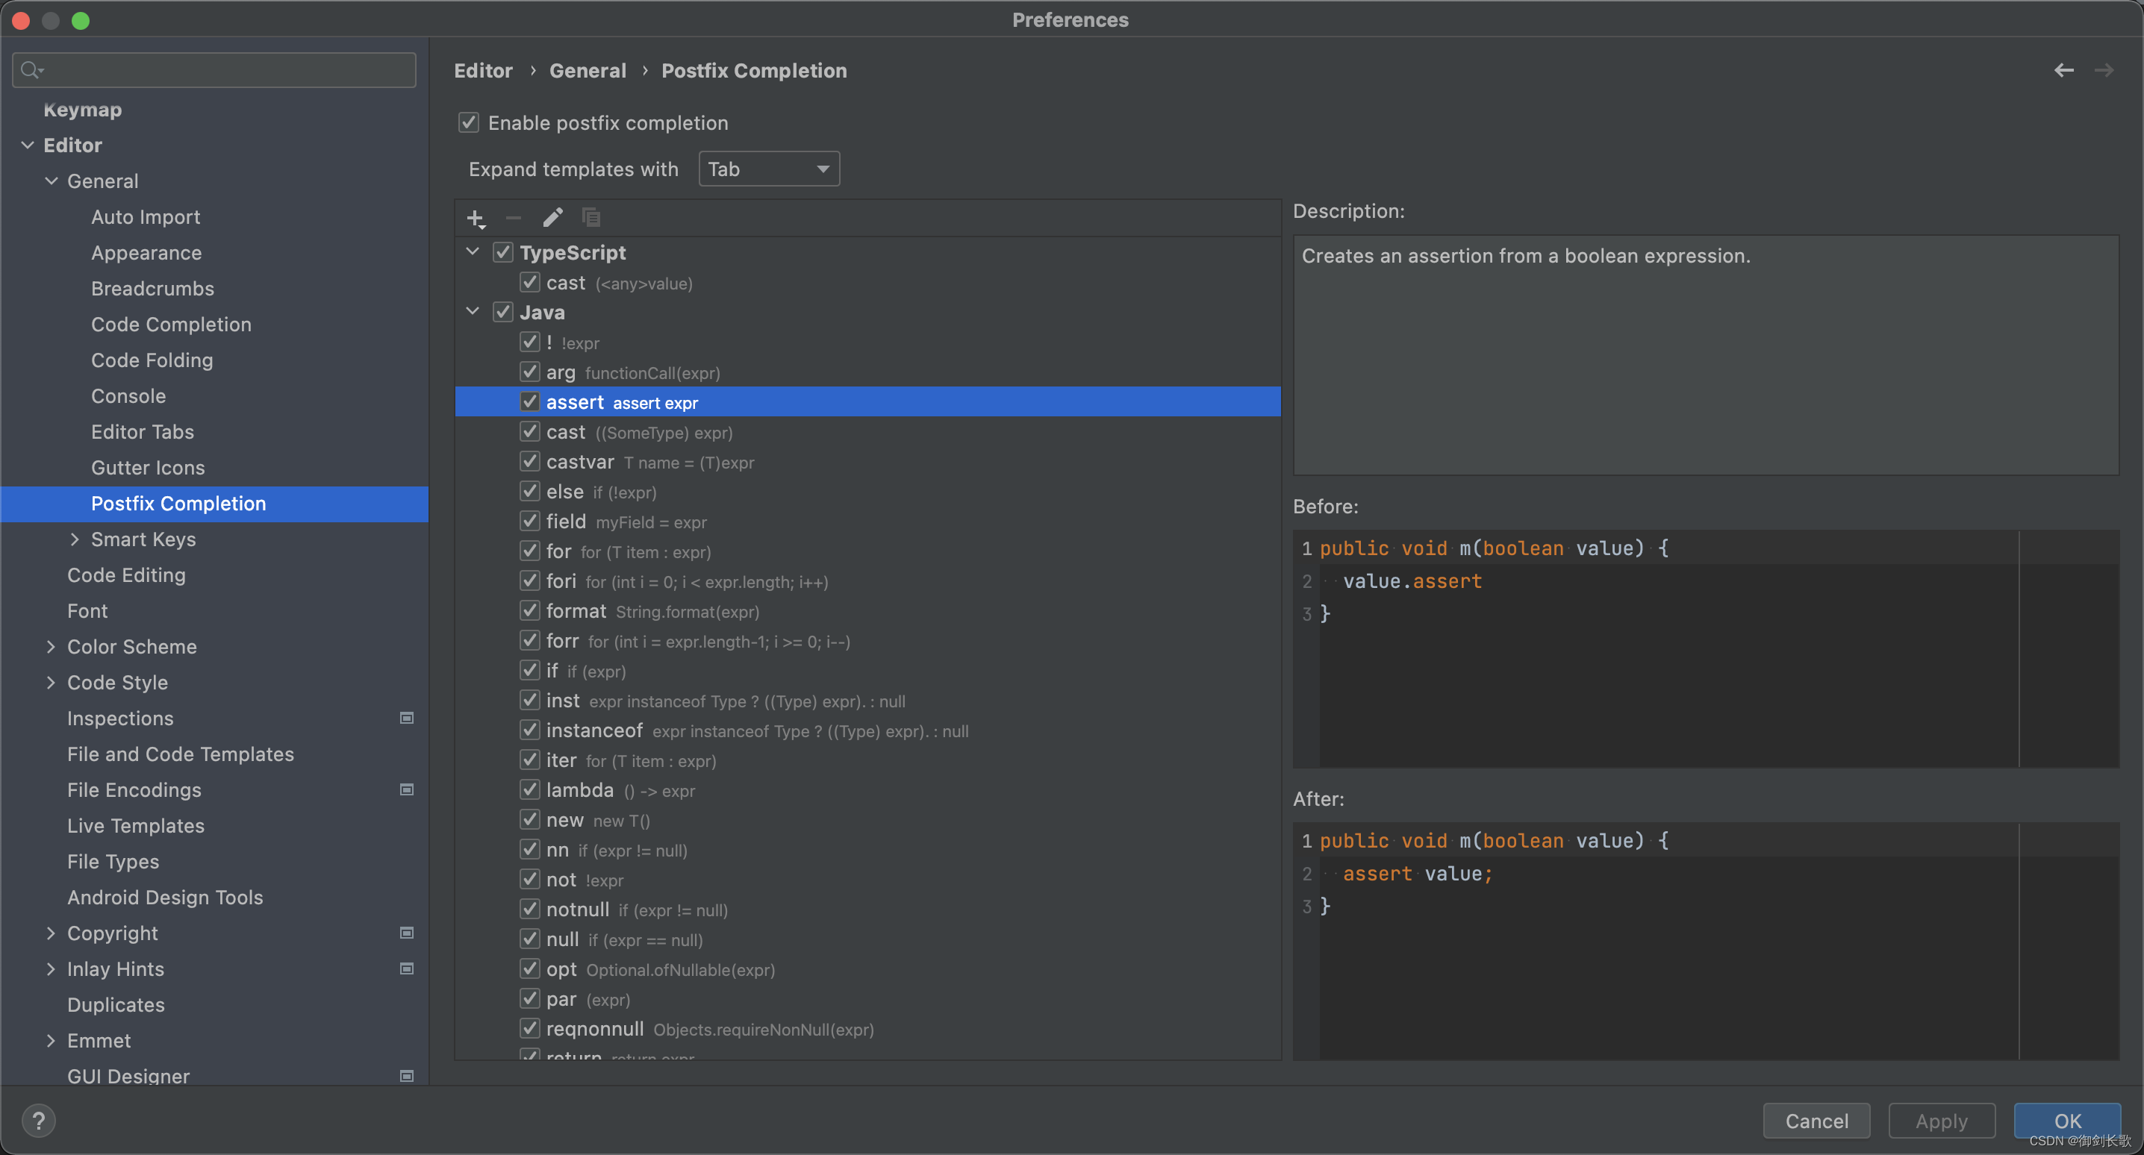Open the Expand templates with Tab dropdown
The height and width of the screenshot is (1155, 2144).
(768, 169)
